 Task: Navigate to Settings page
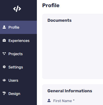tap(18, 67)
